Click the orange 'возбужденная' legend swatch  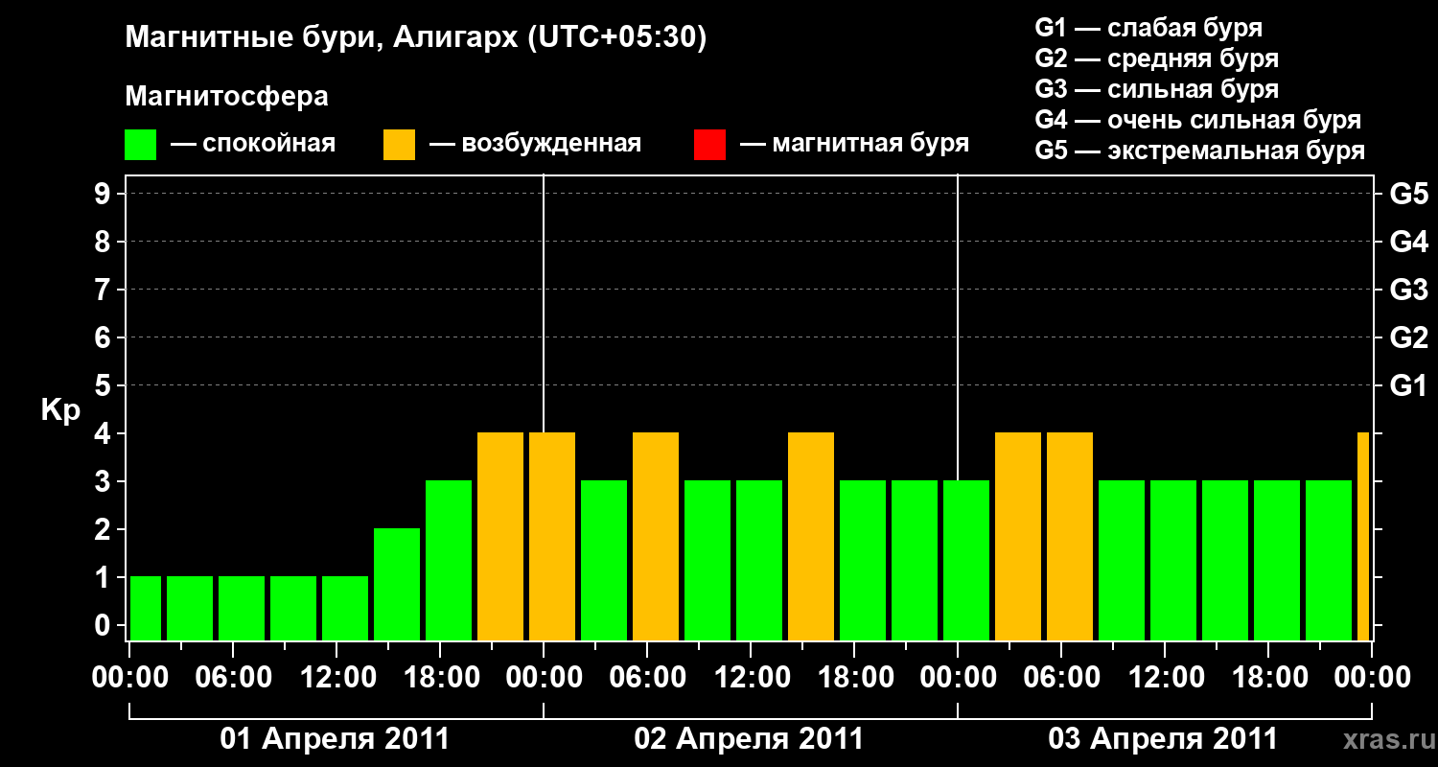tap(400, 145)
